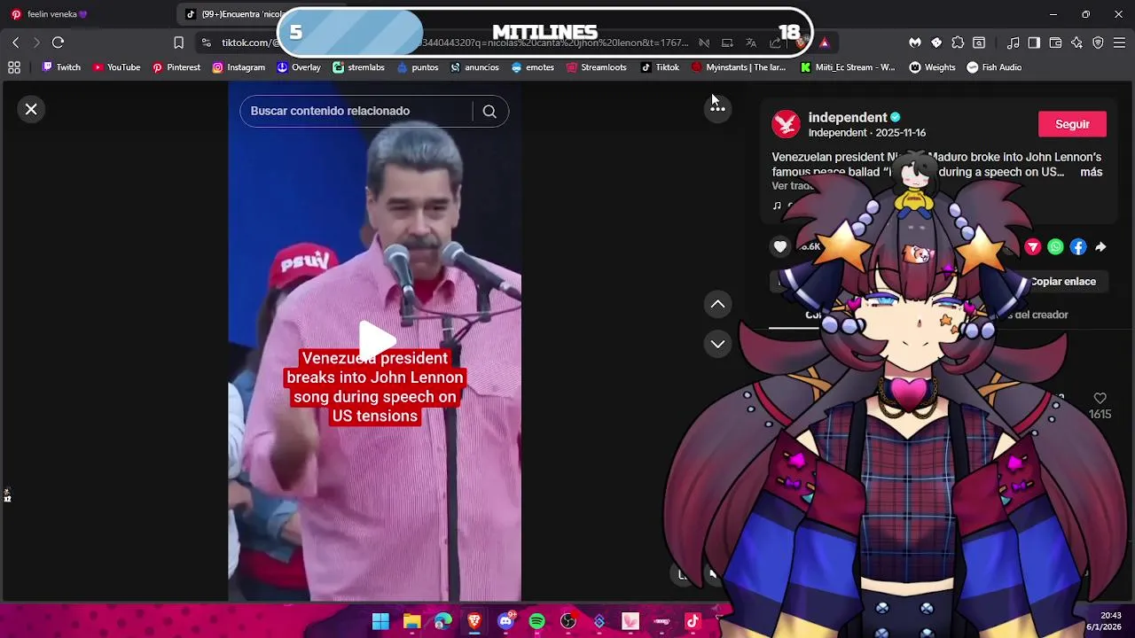Screen dimensions: 1135x638
Task: Open the Myinstants bookmark
Action: tap(738, 67)
